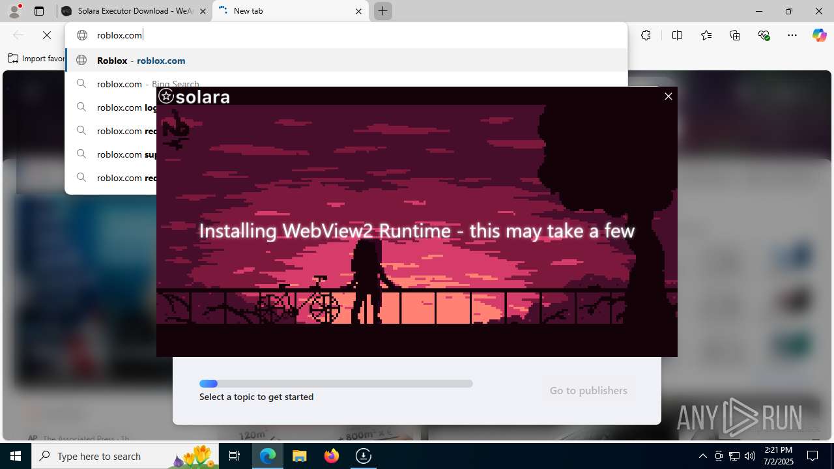Stop loading the page
This screenshot has width=834, height=469.
pos(47,35)
